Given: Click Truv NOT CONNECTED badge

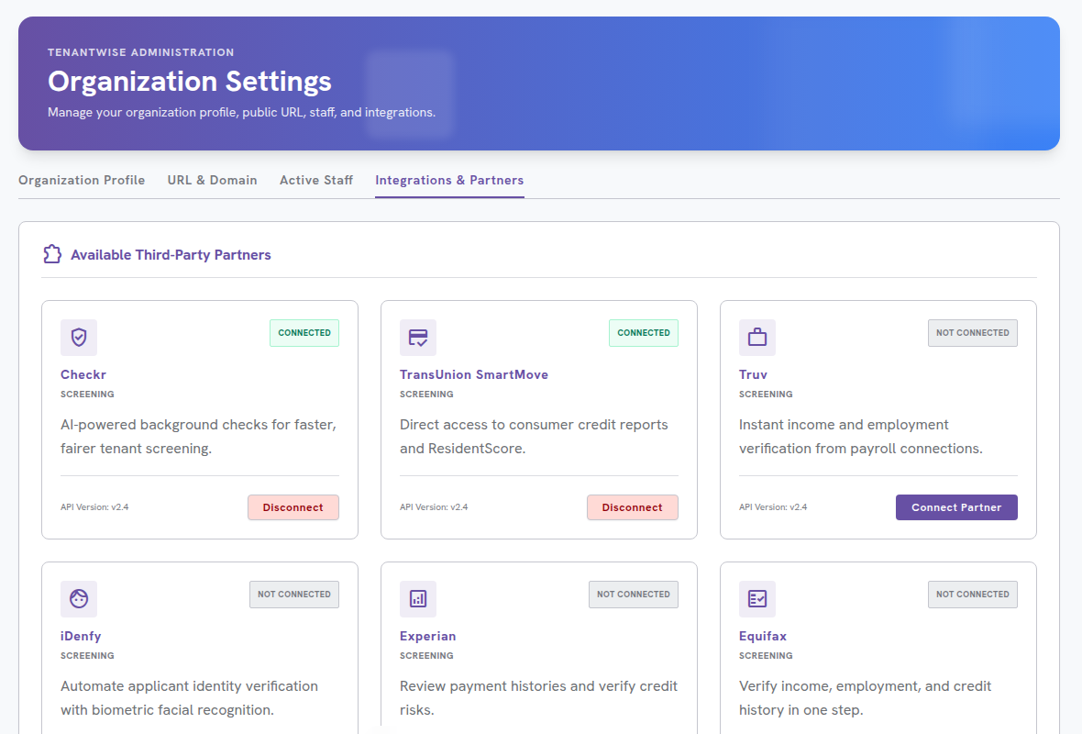Looking at the screenshot, I should tap(972, 333).
